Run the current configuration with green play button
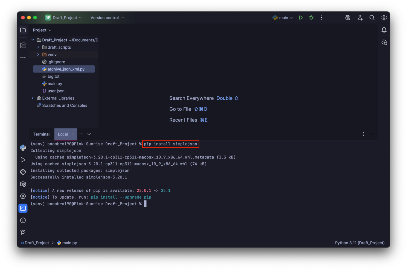This screenshot has width=407, height=270. [301, 18]
